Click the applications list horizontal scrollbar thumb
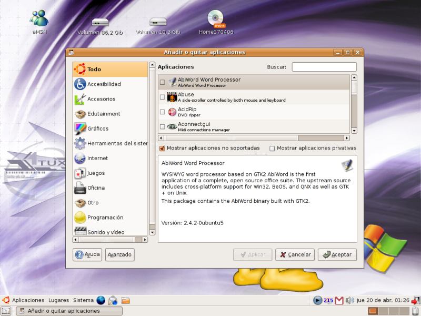421x316 pixels. 231,138
